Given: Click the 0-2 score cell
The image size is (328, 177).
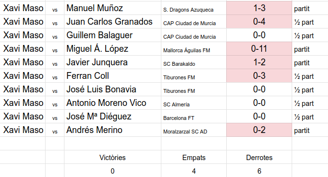Looking at the screenshot, I should click(259, 130).
